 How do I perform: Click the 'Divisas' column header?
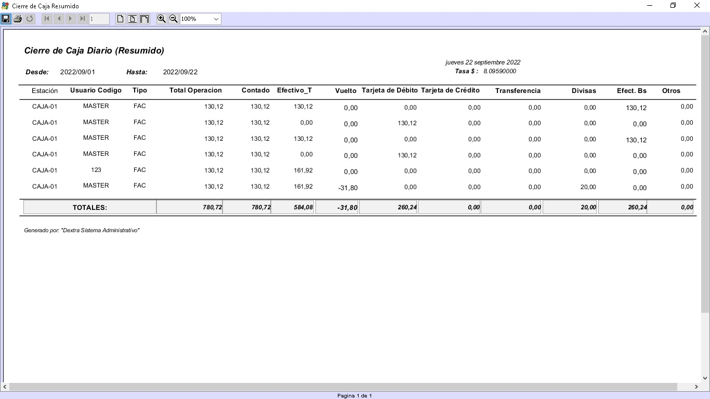(x=584, y=91)
